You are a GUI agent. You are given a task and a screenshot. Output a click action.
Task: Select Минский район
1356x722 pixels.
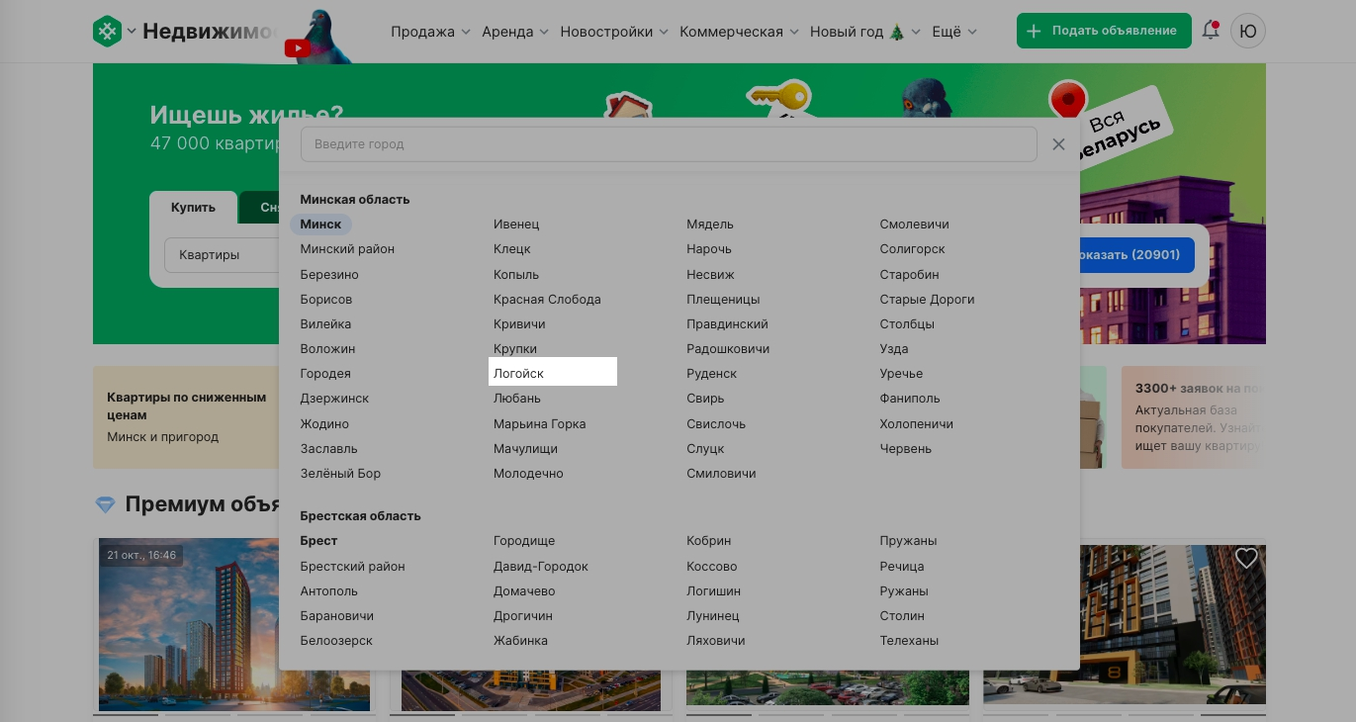tap(347, 249)
